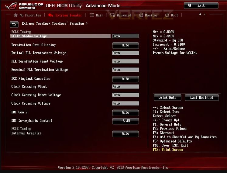227x173 pixels.
Task: Click the Monitor tab gauge icon
Action: (141, 15)
